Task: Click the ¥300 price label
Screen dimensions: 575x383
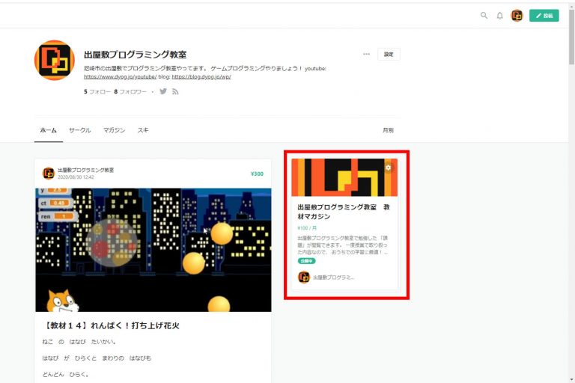Action: pyautogui.click(x=257, y=174)
